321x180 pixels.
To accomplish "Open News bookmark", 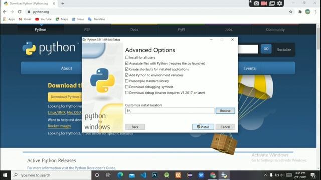I will (78, 19).
